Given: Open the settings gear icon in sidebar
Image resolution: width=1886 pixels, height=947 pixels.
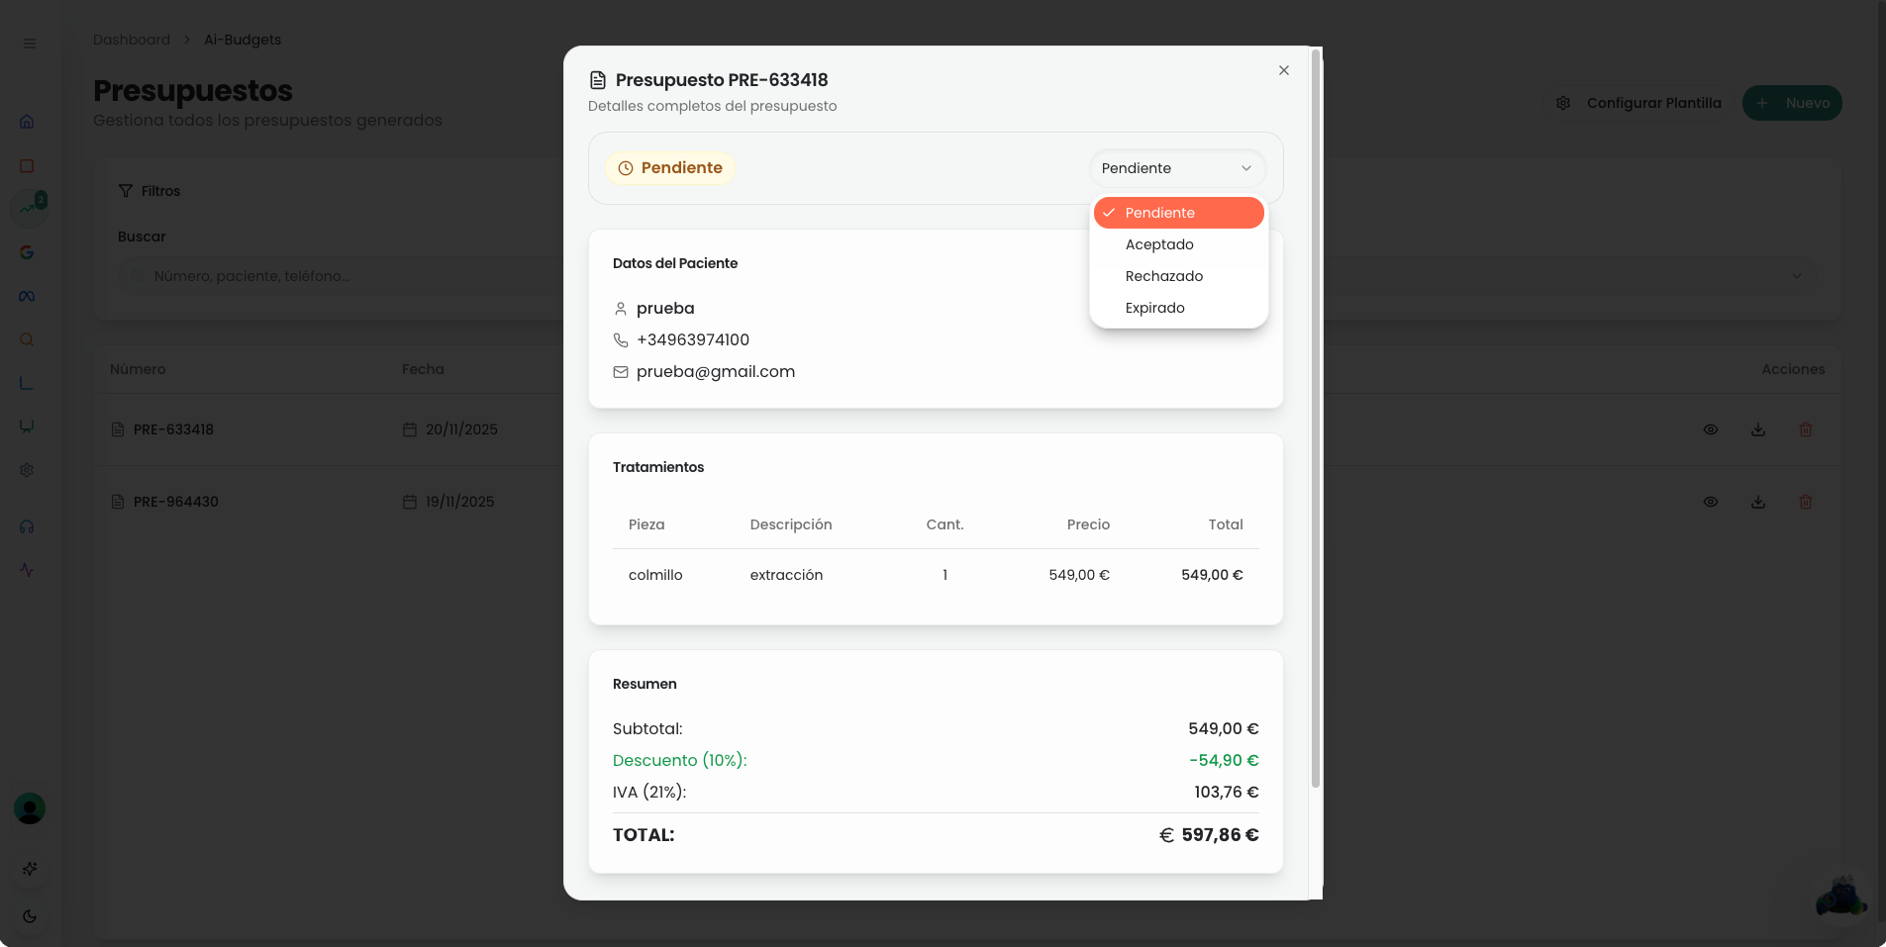Looking at the screenshot, I should 27,470.
